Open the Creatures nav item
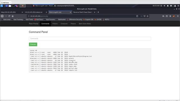Screen dimensions: 180x101 point(64,24)
